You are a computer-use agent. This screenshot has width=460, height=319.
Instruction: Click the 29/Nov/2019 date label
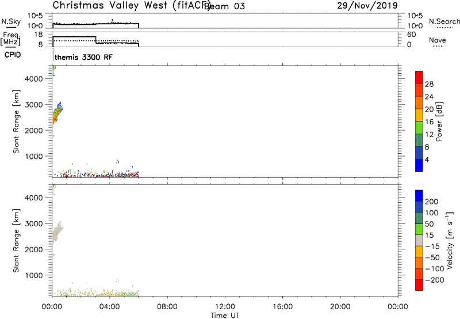[x=367, y=5]
